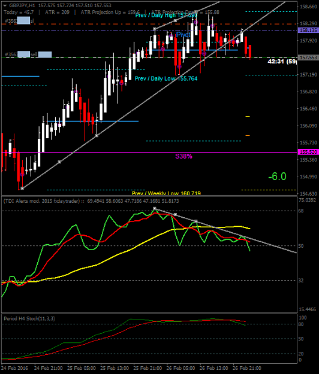319x374 pixels.
Task: Click the 158.290 price axis value
Action: (x=308, y=23)
